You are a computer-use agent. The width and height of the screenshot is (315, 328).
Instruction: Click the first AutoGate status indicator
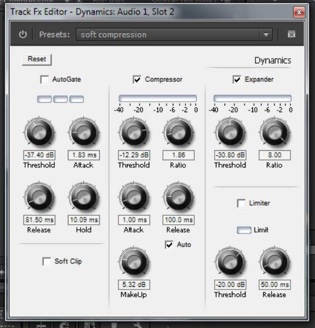point(44,99)
